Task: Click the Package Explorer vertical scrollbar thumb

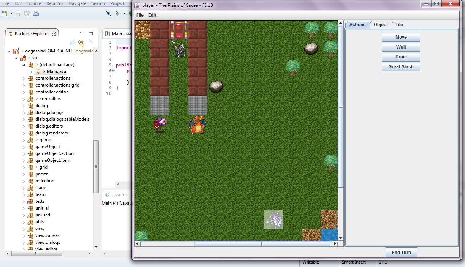Action: (96, 167)
